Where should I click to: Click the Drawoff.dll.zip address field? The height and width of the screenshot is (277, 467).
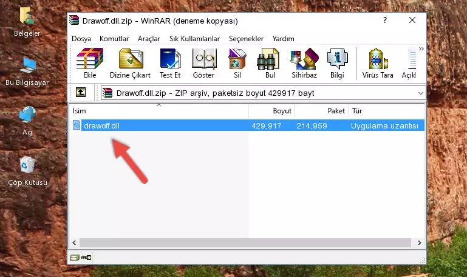click(x=264, y=93)
